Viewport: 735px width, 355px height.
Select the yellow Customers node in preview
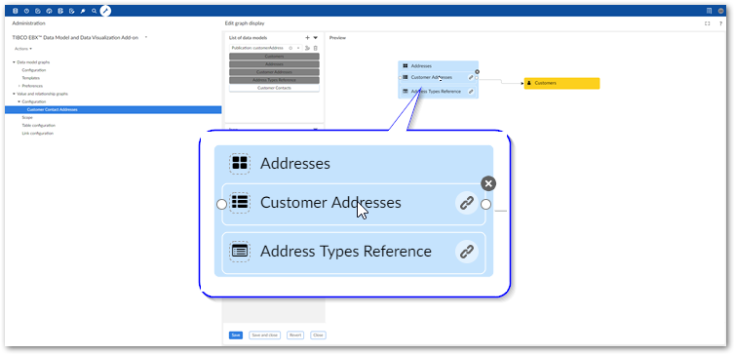[x=561, y=83]
